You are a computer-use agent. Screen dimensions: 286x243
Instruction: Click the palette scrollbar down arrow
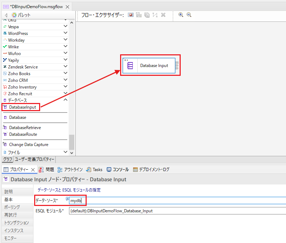[72, 153]
